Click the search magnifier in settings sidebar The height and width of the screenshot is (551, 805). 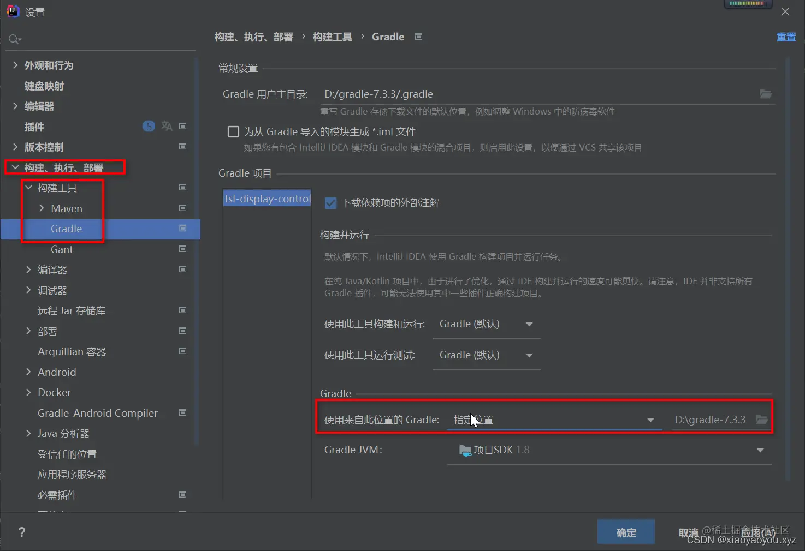[14, 39]
